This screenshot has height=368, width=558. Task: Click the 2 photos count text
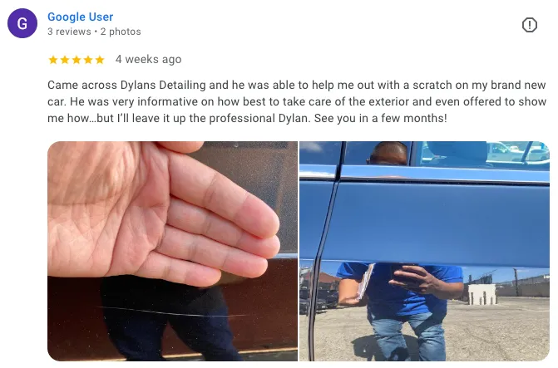pos(121,32)
